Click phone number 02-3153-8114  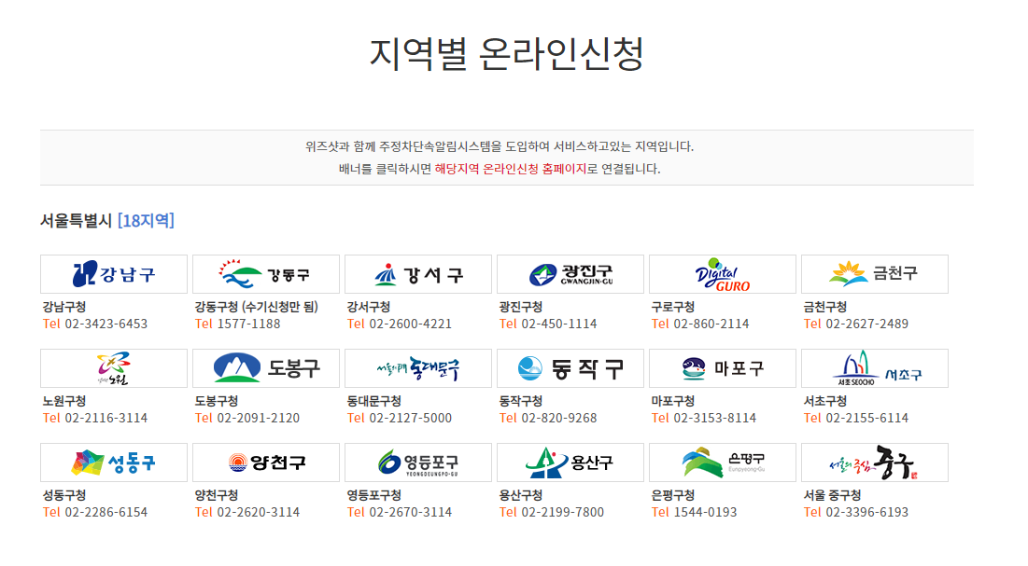pyautogui.click(x=714, y=418)
